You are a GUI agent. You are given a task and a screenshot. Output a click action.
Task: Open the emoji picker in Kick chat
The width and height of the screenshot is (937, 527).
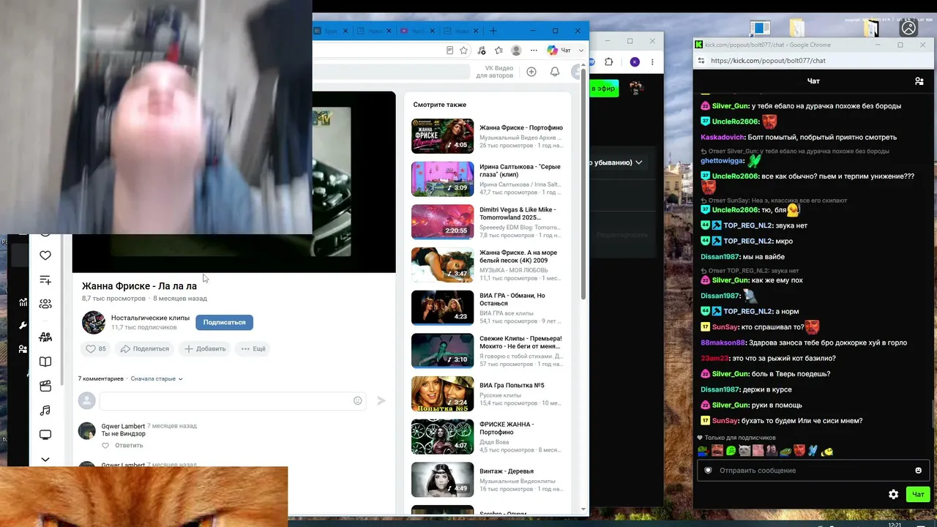point(918,471)
